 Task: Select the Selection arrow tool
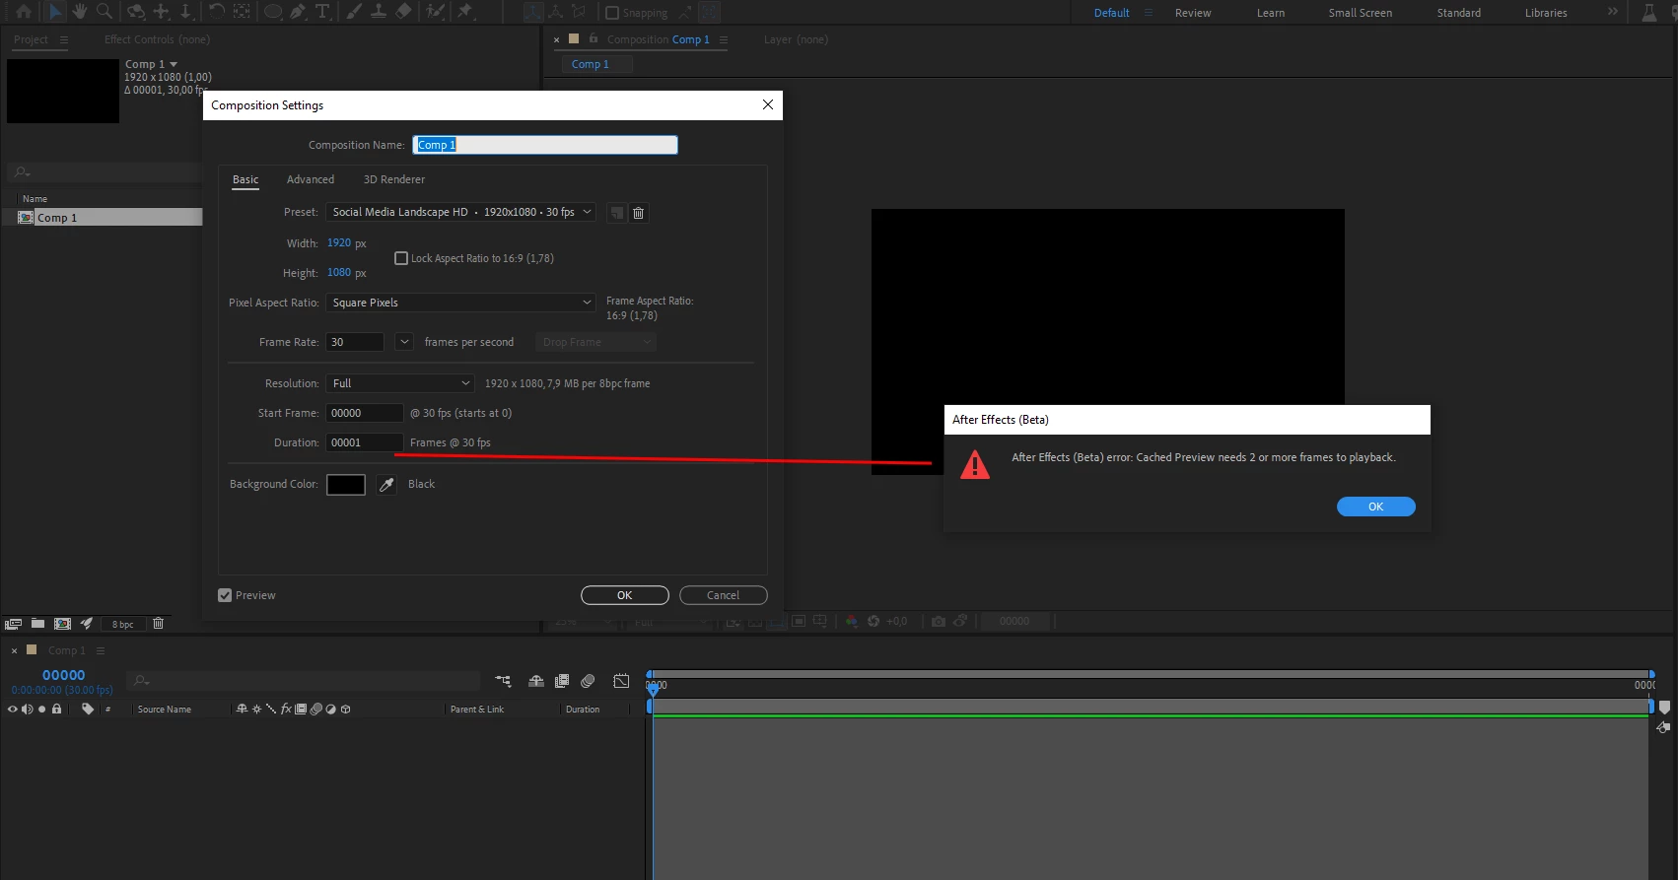click(x=54, y=12)
